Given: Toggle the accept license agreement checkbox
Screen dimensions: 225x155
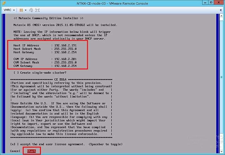Looking at the screenshot, I should 13,144.
